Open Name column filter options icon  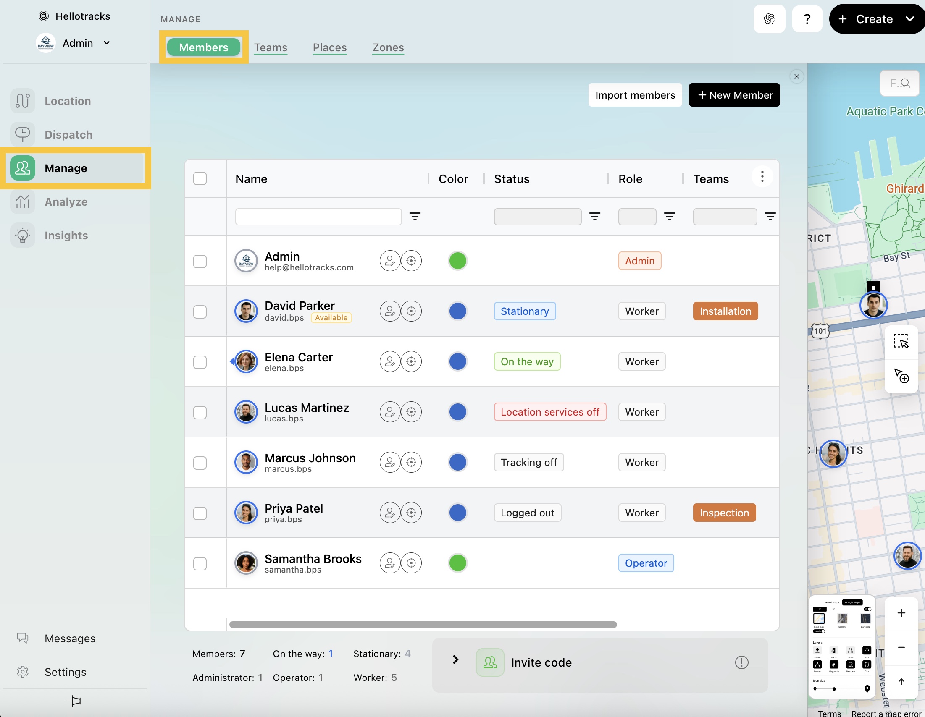[415, 217]
